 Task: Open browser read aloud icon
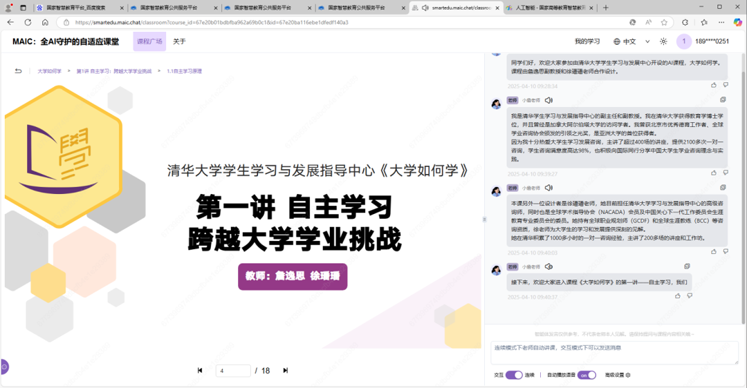(648, 22)
